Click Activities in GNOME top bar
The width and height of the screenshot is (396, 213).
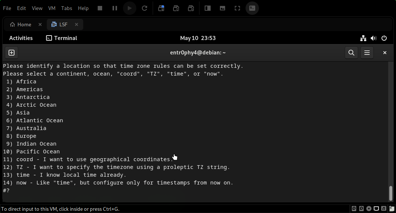coord(21,38)
